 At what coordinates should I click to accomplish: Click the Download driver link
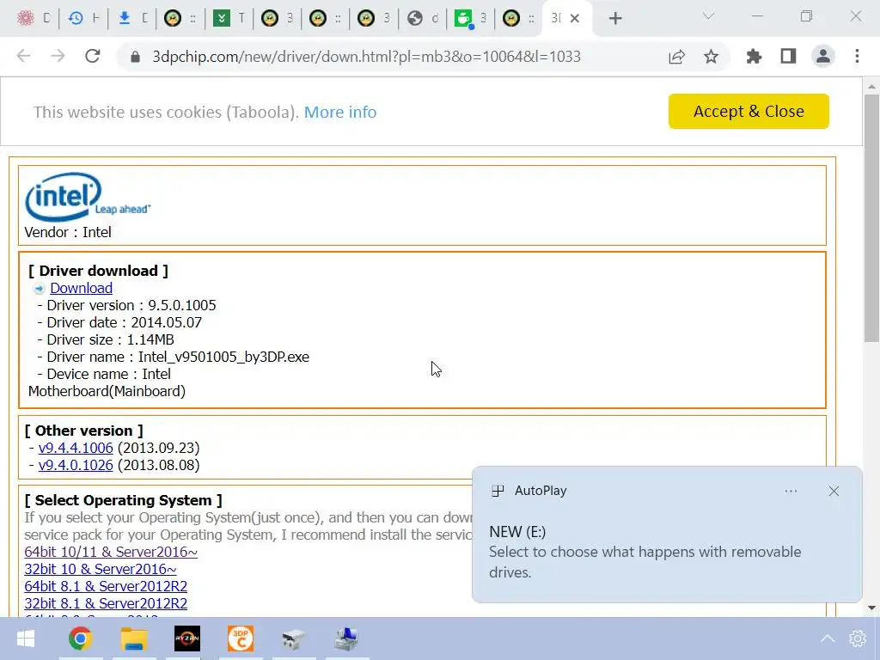(x=81, y=288)
